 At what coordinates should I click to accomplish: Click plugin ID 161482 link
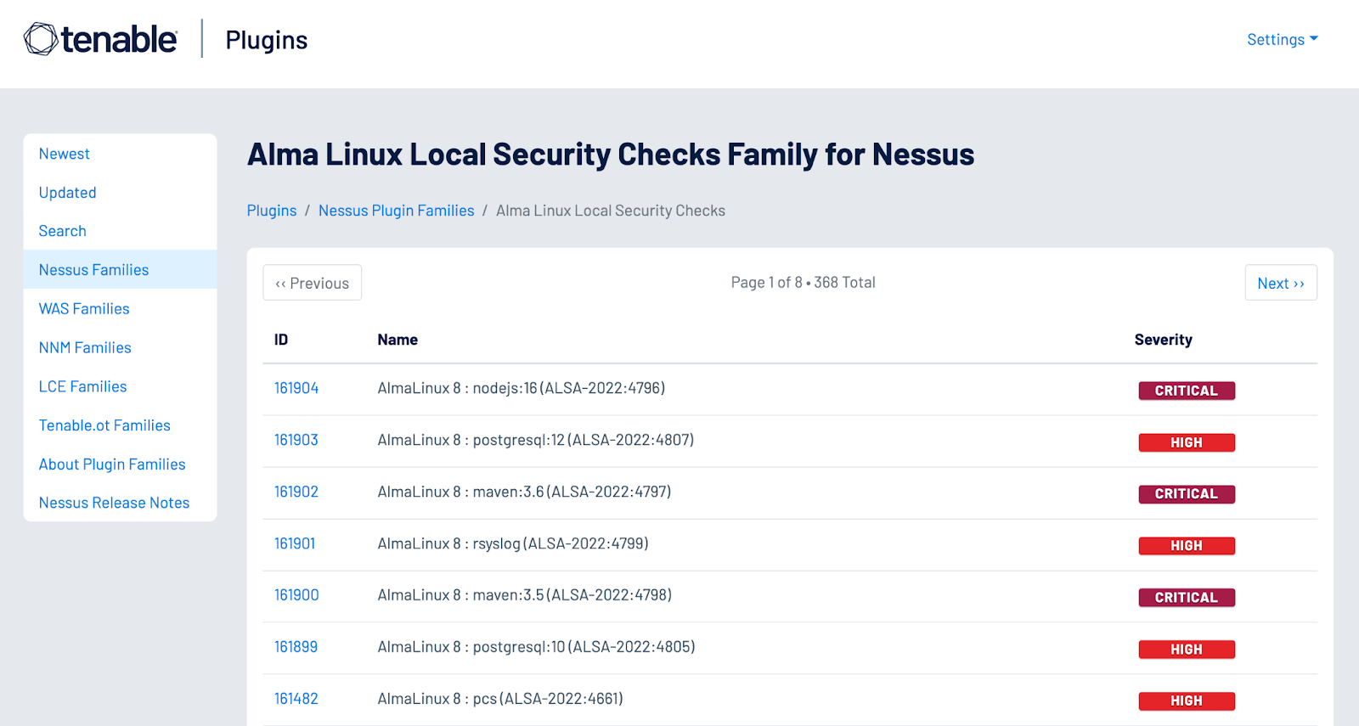(296, 699)
